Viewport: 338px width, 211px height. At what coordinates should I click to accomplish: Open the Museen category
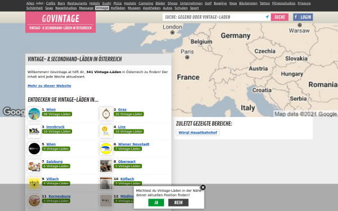tap(134, 8)
